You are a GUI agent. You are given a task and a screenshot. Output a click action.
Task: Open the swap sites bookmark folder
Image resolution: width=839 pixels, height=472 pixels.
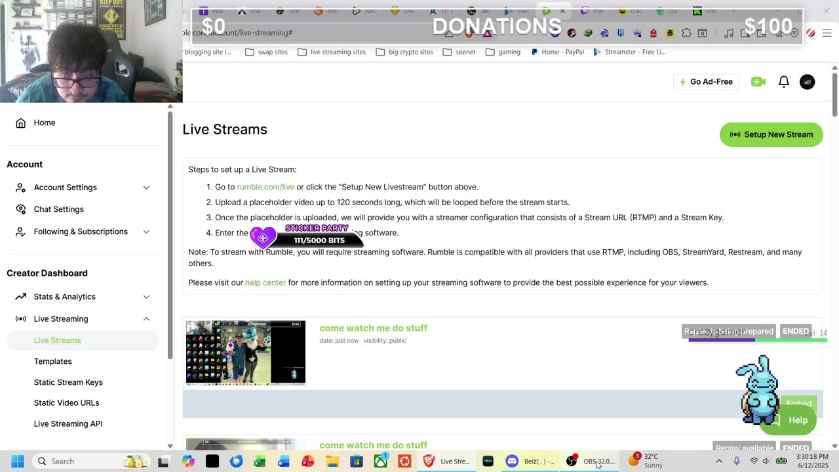[x=266, y=52]
